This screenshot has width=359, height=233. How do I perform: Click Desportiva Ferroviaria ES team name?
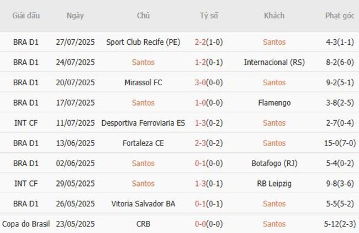(143, 123)
